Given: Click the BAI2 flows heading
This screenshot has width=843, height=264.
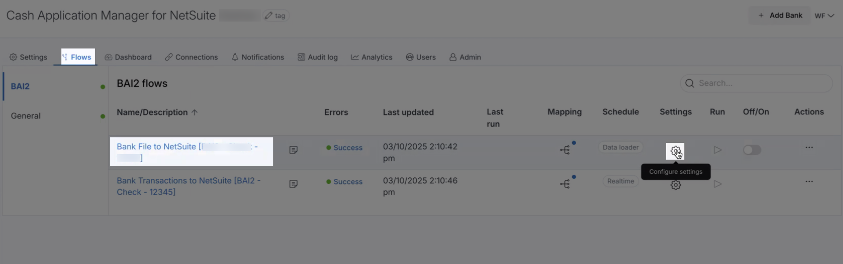Looking at the screenshot, I should tap(142, 84).
